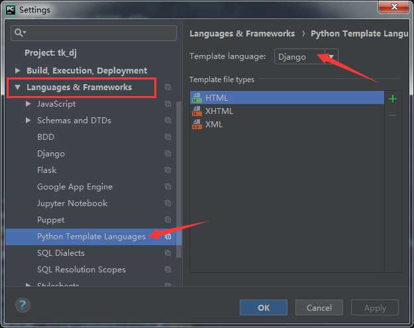Select Project: tk_dj heading
The width and height of the screenshot is (414, 328).
point(51,53)
